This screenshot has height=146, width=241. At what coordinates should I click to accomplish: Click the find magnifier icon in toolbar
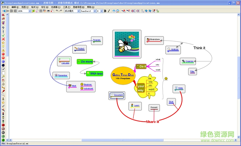coord(142,11)
